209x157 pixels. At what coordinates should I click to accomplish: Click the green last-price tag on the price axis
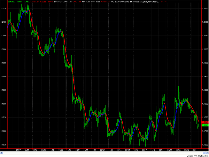pos(205,125)
